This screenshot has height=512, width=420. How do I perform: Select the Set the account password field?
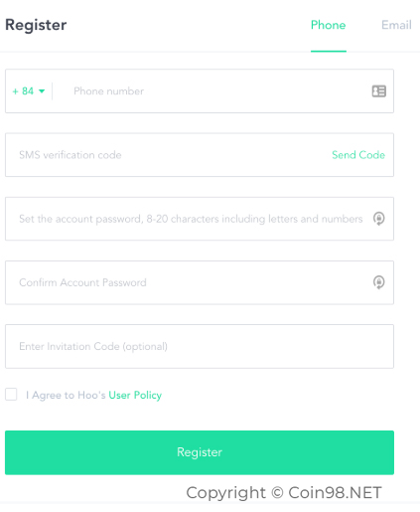pyautogui.click(x=200, y=219)
